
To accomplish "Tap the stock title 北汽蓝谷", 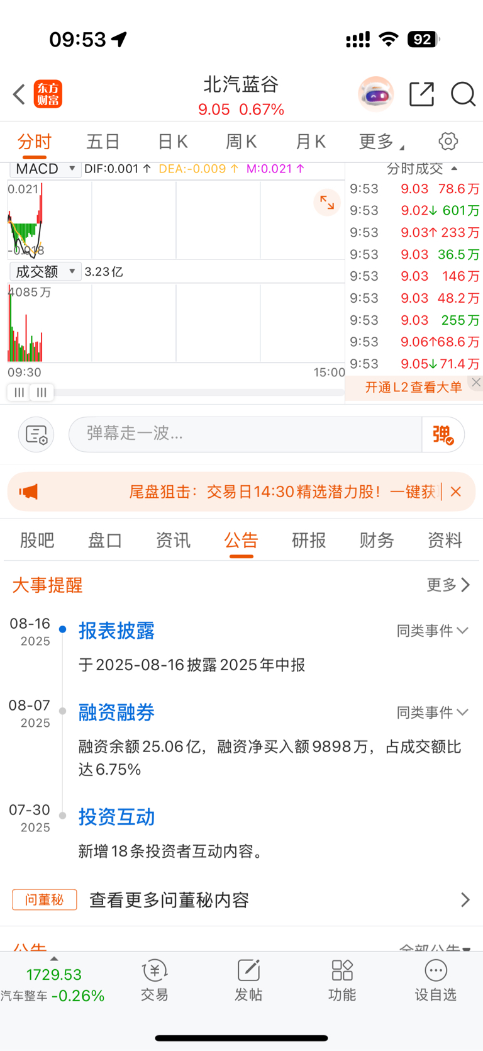I will pos(241,84).
